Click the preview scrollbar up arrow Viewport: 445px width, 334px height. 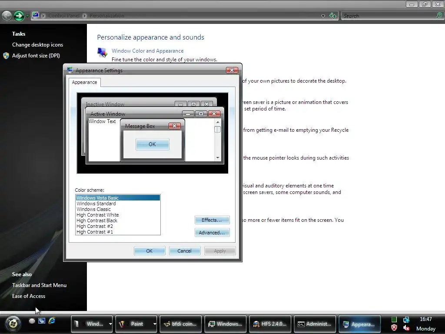click(218, 122)
